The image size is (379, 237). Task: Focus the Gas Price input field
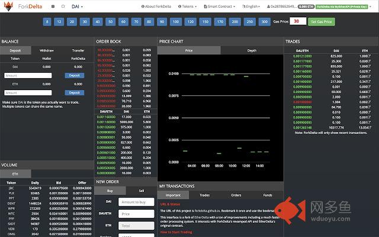[298, 21]
